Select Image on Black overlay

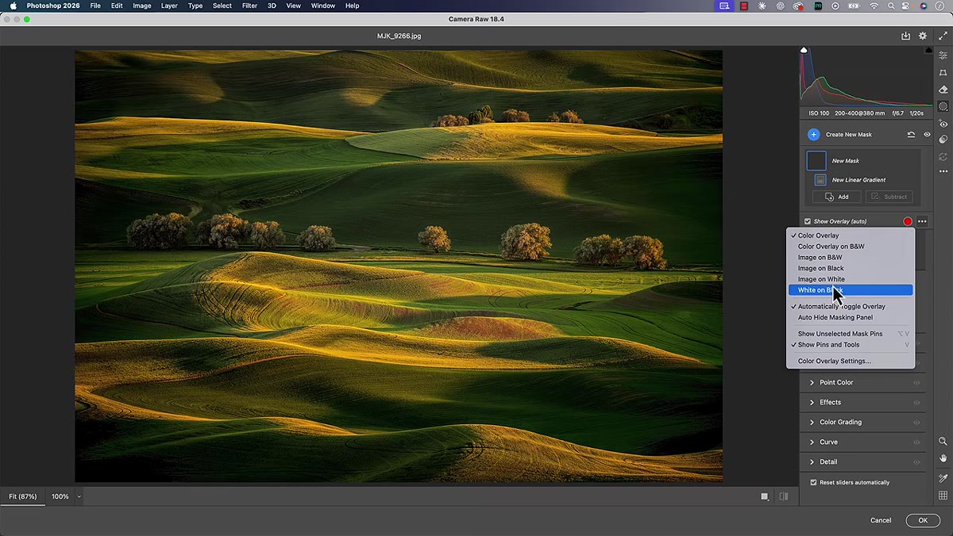click(851, 268)
